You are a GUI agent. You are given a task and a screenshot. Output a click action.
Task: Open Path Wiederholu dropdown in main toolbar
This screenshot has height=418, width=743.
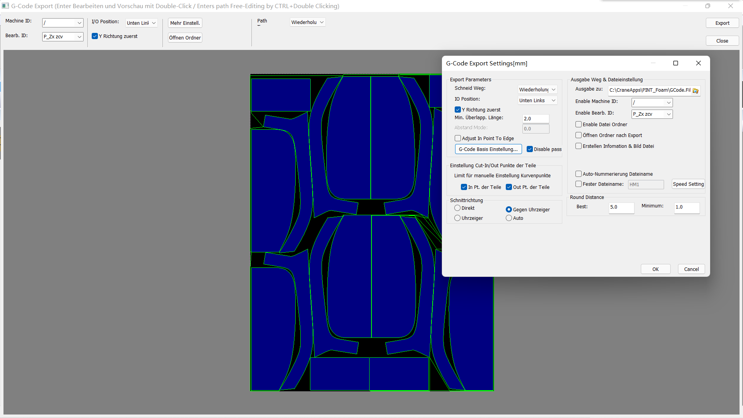308,22
